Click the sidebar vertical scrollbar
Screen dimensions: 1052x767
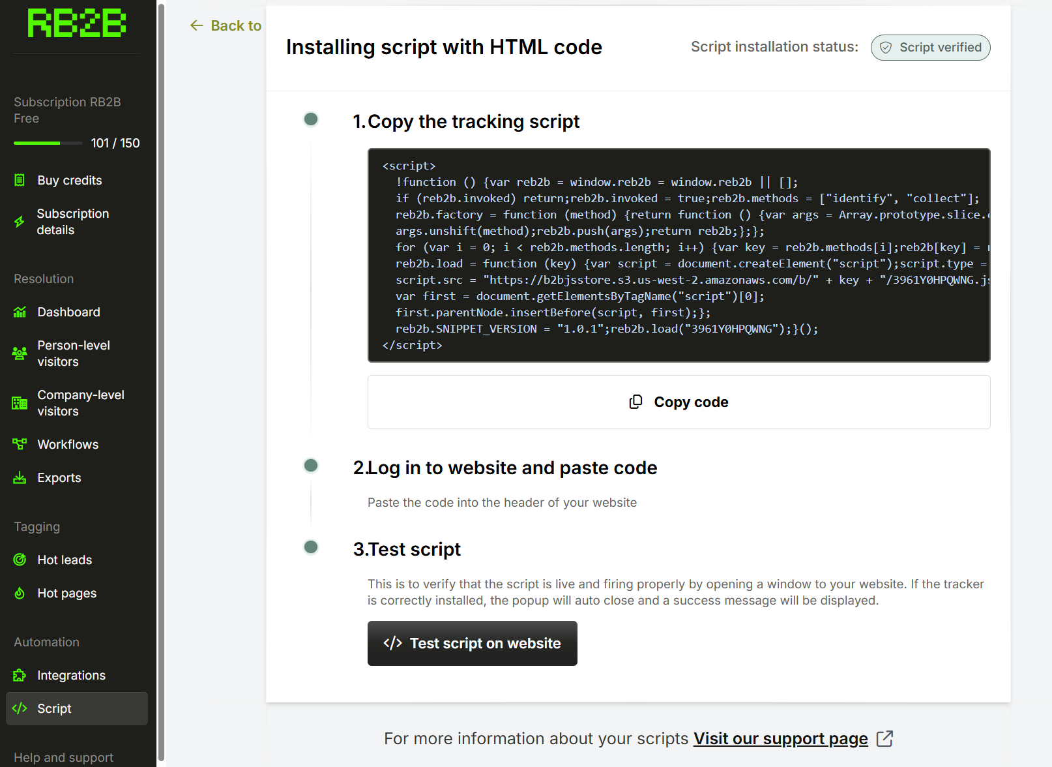click(x=161, y=382)
